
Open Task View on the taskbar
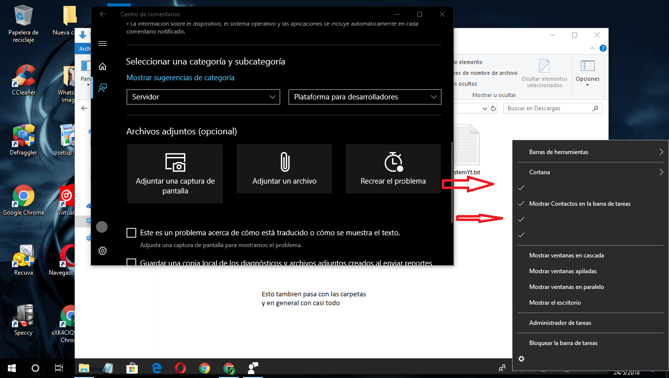click(x=59, y=368)
